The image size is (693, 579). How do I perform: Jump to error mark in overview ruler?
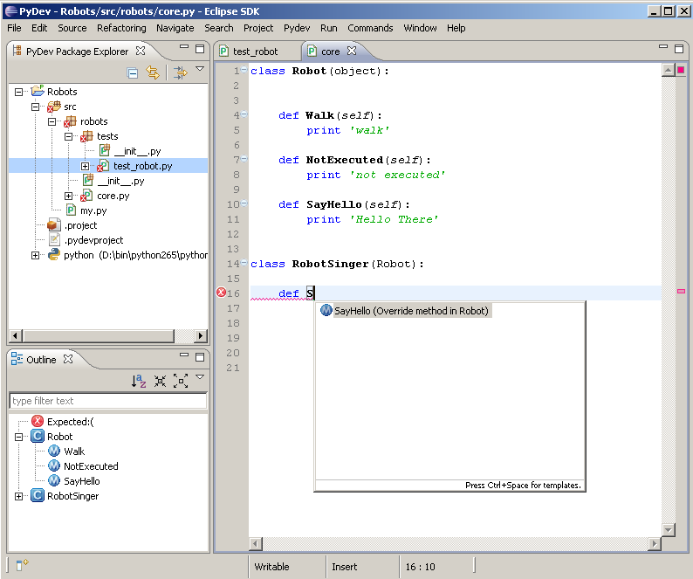coord(681,291)
